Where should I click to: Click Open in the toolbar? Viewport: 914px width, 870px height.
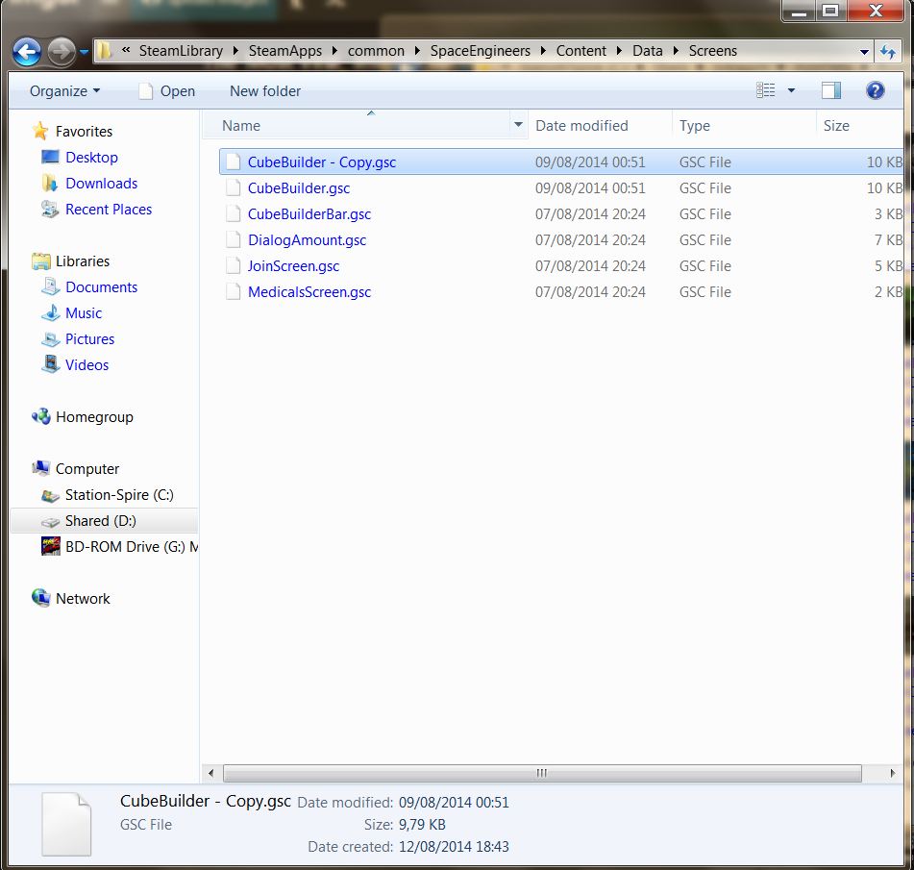[166, 91]
